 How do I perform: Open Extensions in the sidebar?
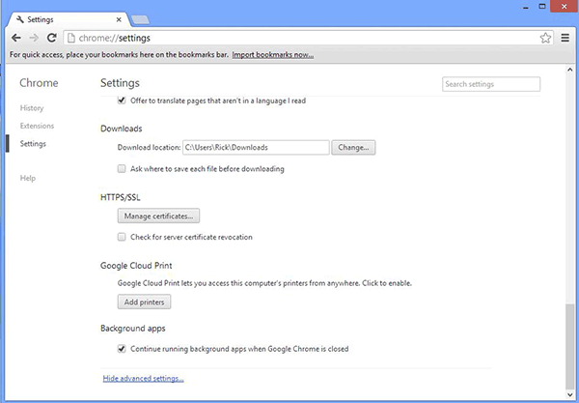[x=37, y=126]
